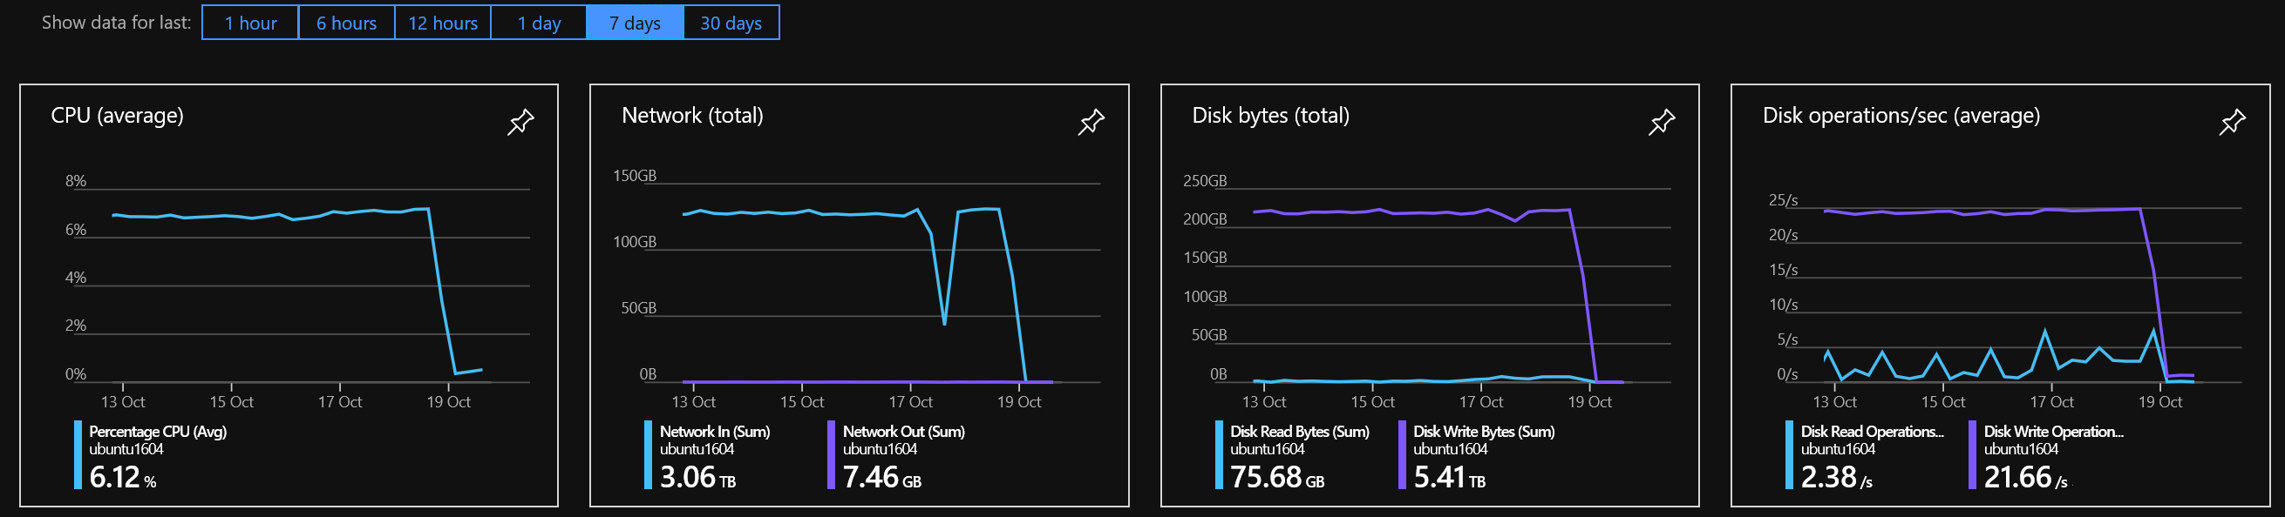This screenshot has width=2285, height=517.
Task: Switch to the 6 hours view
Action: pyautogui.click(x=346, y=23)
